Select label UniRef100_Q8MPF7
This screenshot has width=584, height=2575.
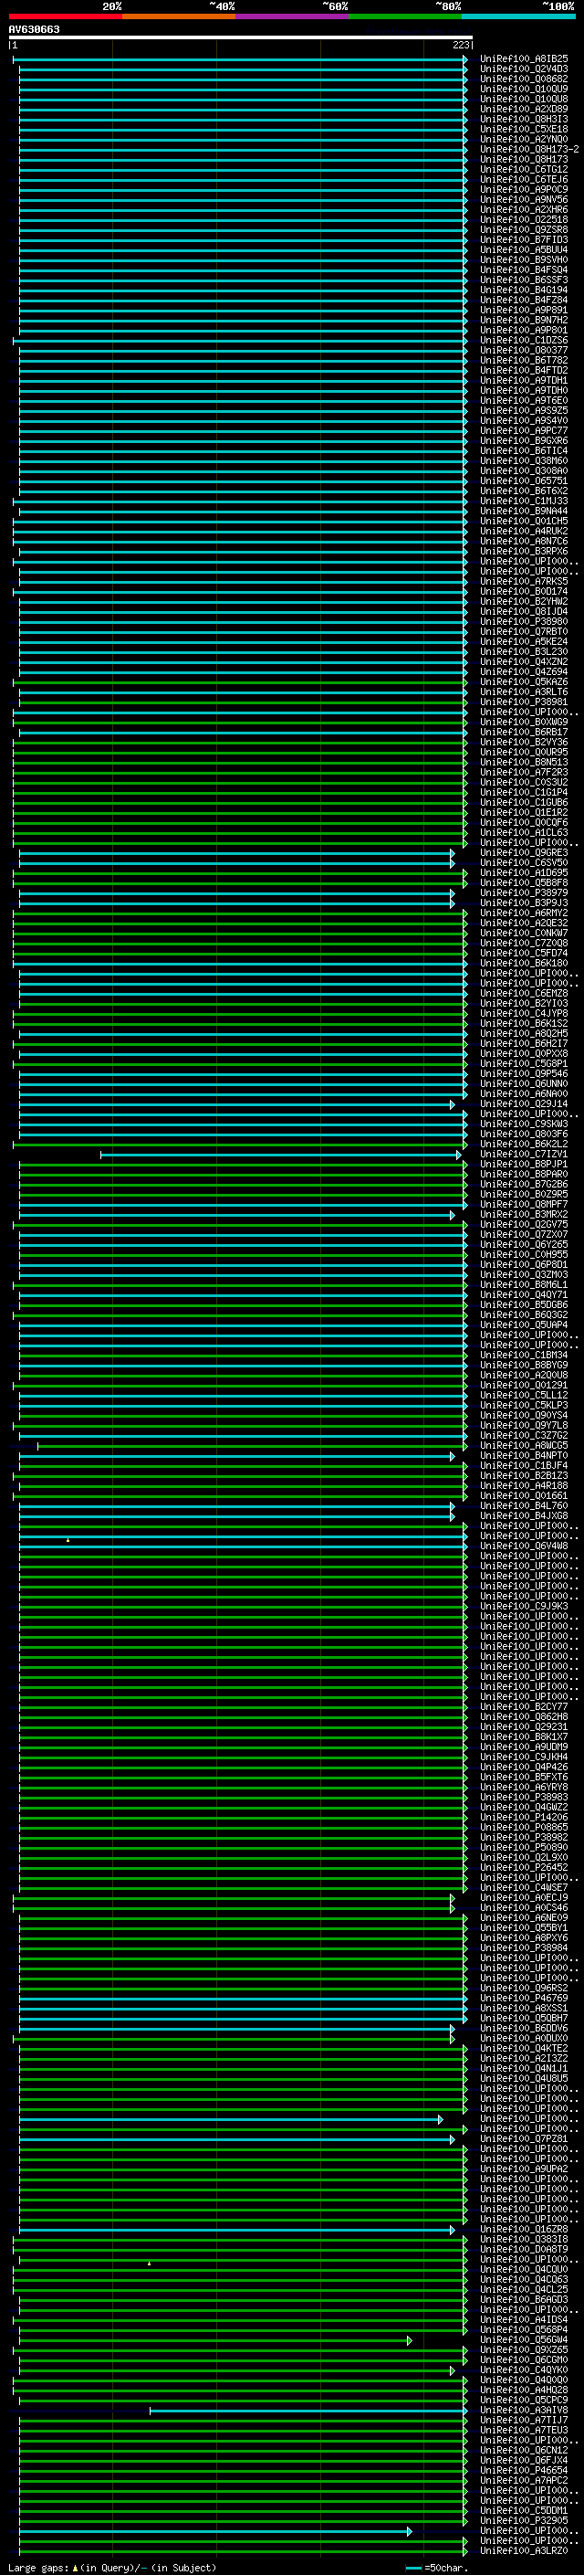[x=524, y=1205]
